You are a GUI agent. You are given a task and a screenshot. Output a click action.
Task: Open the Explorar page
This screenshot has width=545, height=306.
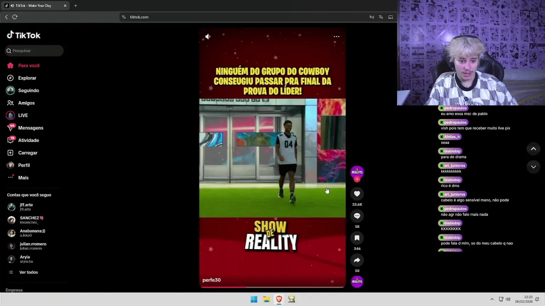pos(27,78)
